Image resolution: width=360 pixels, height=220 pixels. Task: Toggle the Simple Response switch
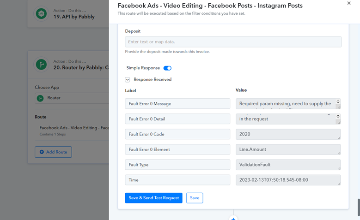click(x=167, y=68)
